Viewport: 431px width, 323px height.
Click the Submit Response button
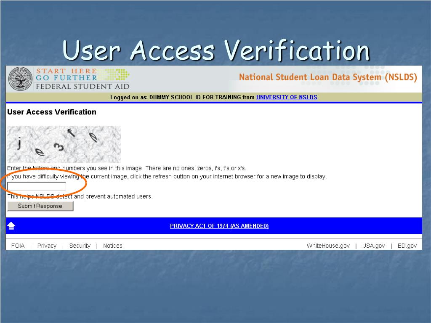point(40,206)
